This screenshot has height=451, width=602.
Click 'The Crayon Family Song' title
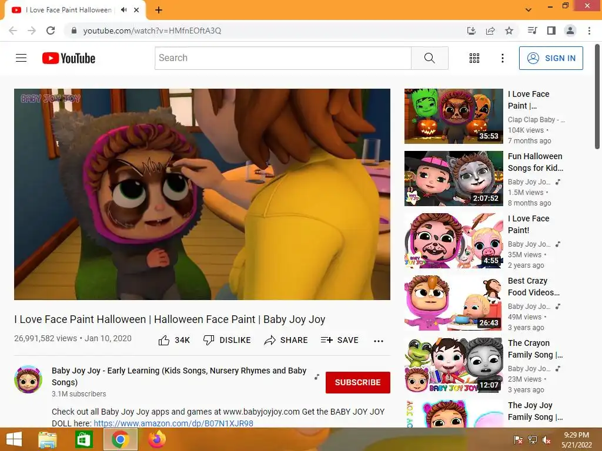point(535,349)
